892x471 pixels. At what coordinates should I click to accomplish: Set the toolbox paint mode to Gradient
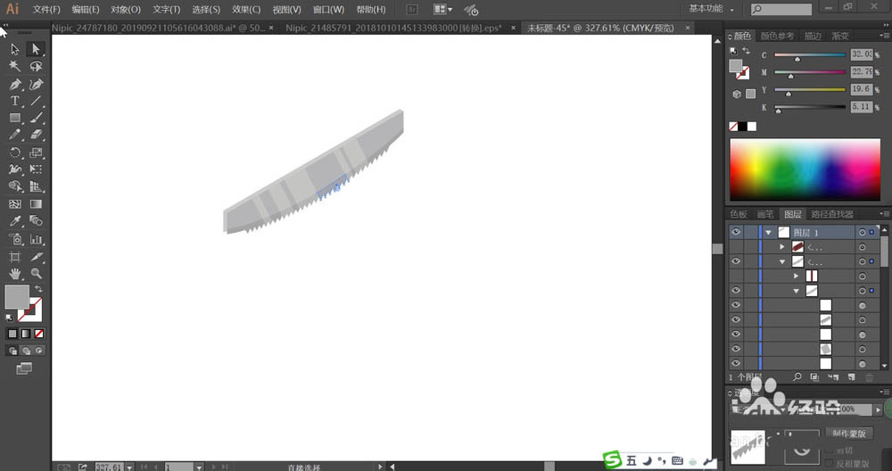click(26, 334)
